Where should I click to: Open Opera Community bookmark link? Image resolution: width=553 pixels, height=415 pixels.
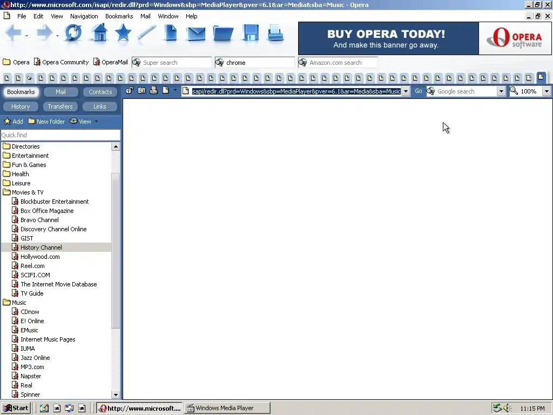62,62
